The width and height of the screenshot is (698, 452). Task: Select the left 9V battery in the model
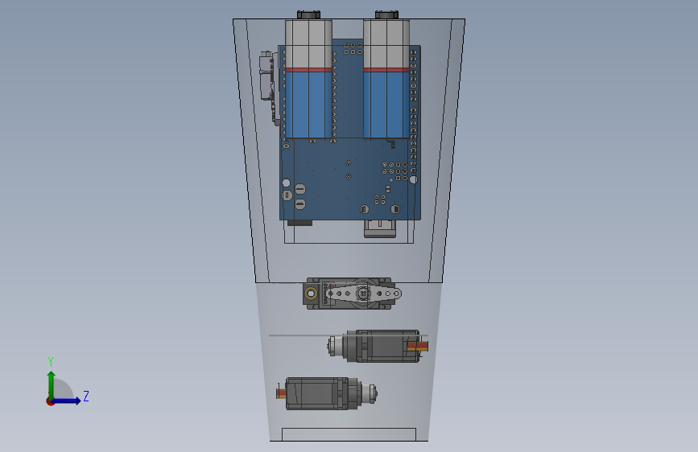coord(308,79)
